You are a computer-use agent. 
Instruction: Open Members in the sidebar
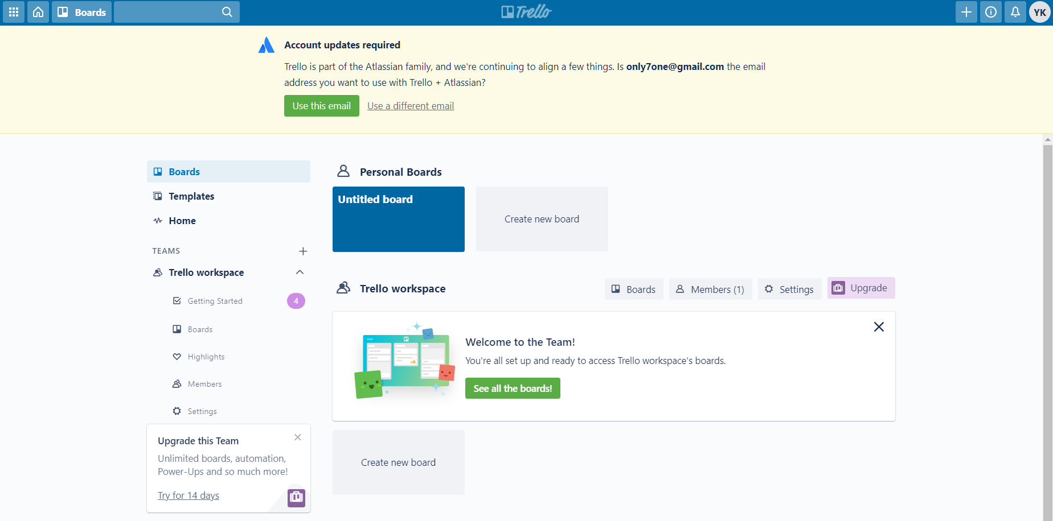coord(204,384)
